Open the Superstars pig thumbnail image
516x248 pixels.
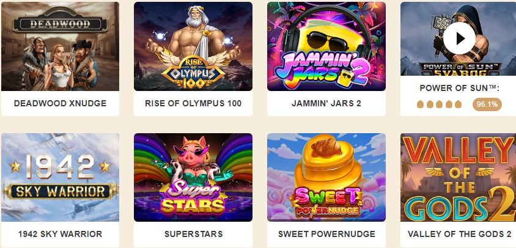pos(193,177)
